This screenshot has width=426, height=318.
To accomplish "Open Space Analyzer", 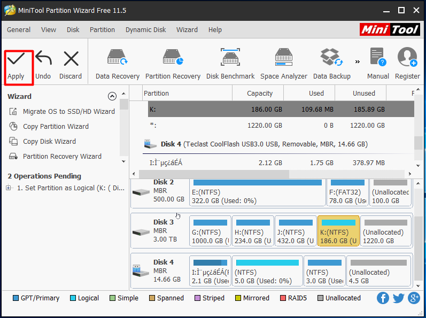I will click(284, 64).
